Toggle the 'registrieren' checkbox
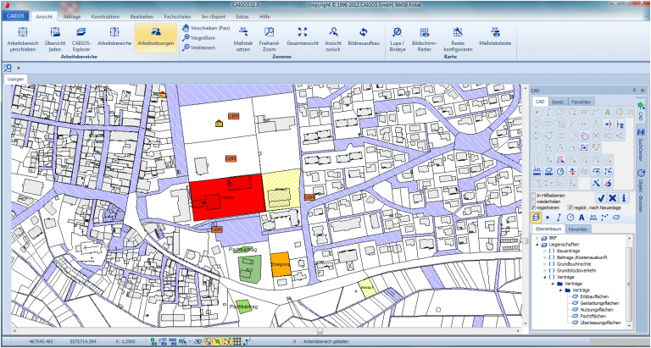Screen dimensions: 651x348 point(533,207)
